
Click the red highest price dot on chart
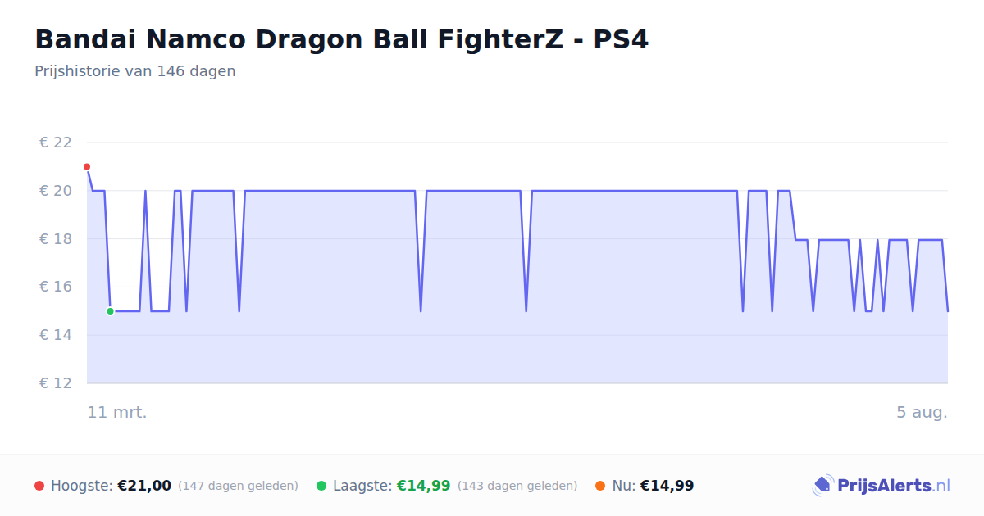pyautogui.click(x=87, y=167)
